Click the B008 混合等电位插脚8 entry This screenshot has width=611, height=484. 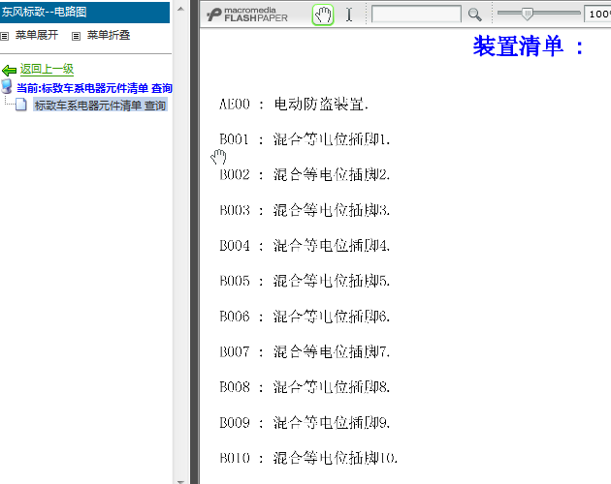pos(305,387)
